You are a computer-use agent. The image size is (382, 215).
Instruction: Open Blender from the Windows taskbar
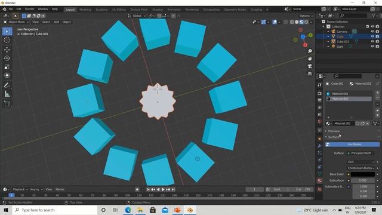190,210
